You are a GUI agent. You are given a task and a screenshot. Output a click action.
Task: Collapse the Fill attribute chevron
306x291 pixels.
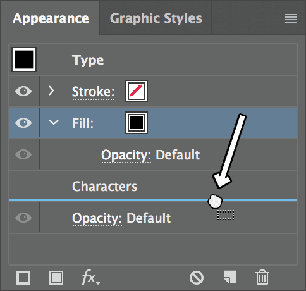(x=54, y=122)
